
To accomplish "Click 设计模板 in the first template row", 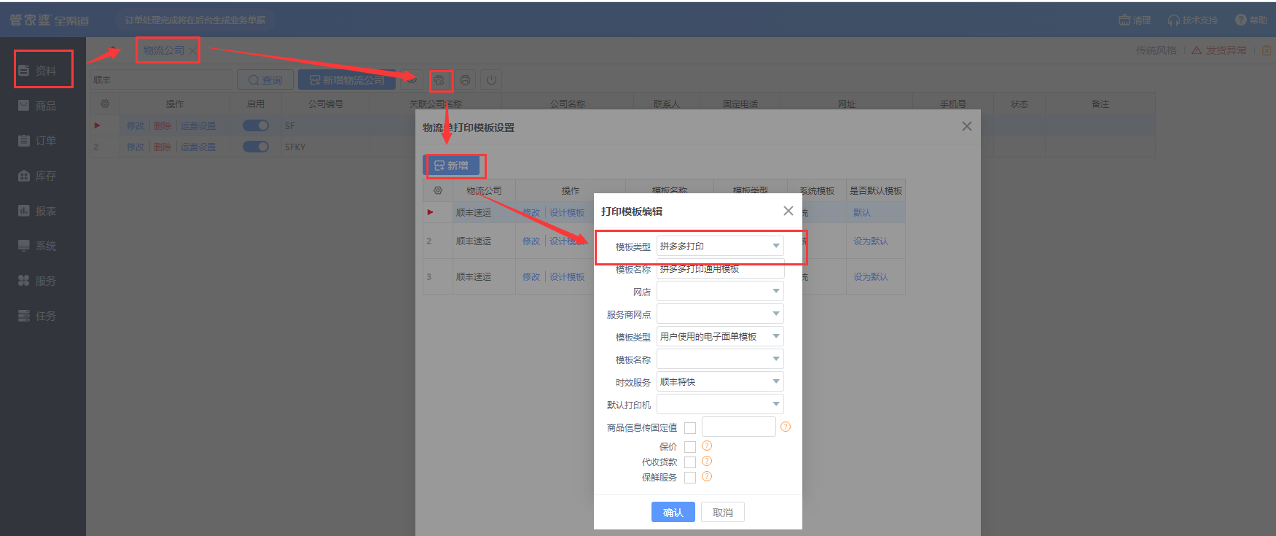I will tap(567, 212).
